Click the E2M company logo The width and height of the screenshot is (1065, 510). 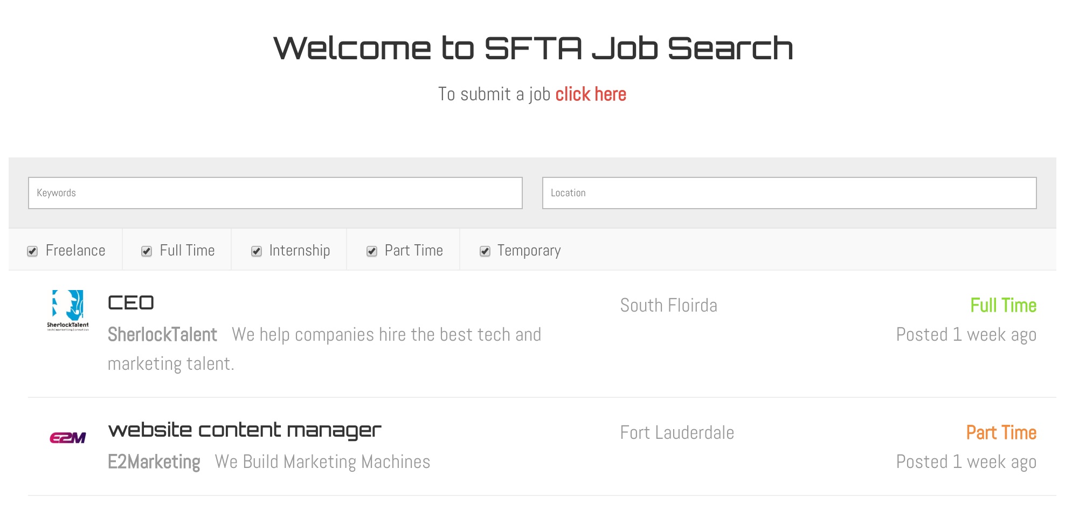coord(68,438)
